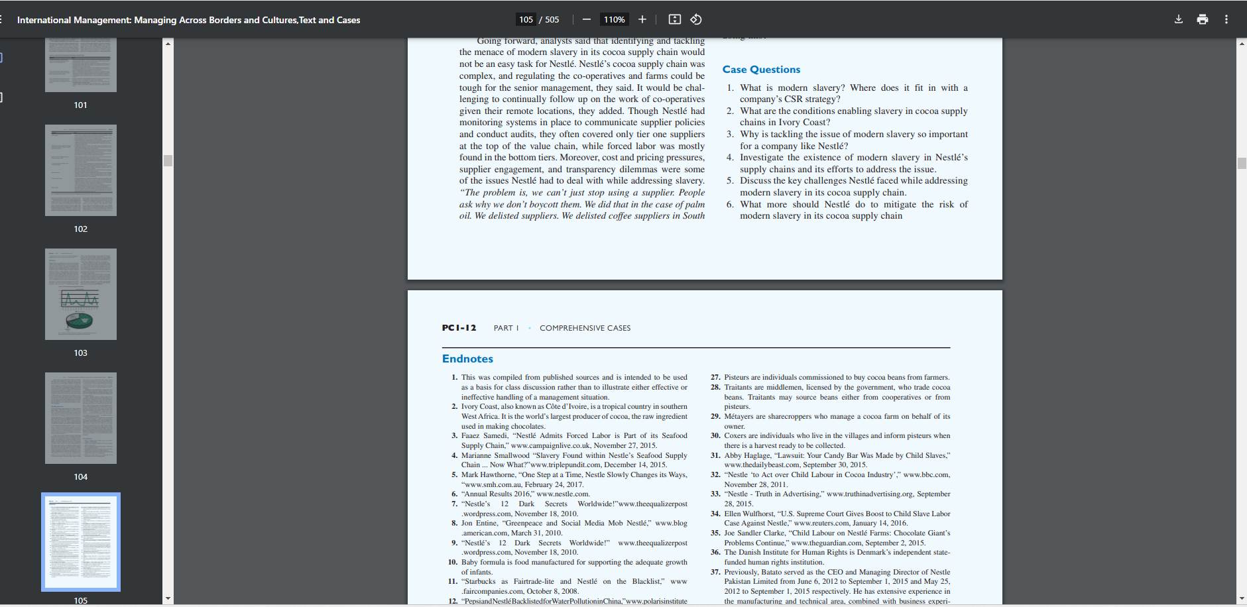Click thumbnail panel scroll down arrow
Screen dimensions: 1247x607
[x=168, y=598]
